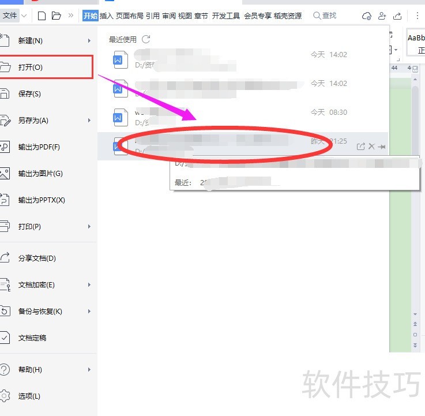Choose 输出为PDF(F) menu entry
Viewport: 425px width, 416px height.
pyautogui.click(x=48, y=147)
